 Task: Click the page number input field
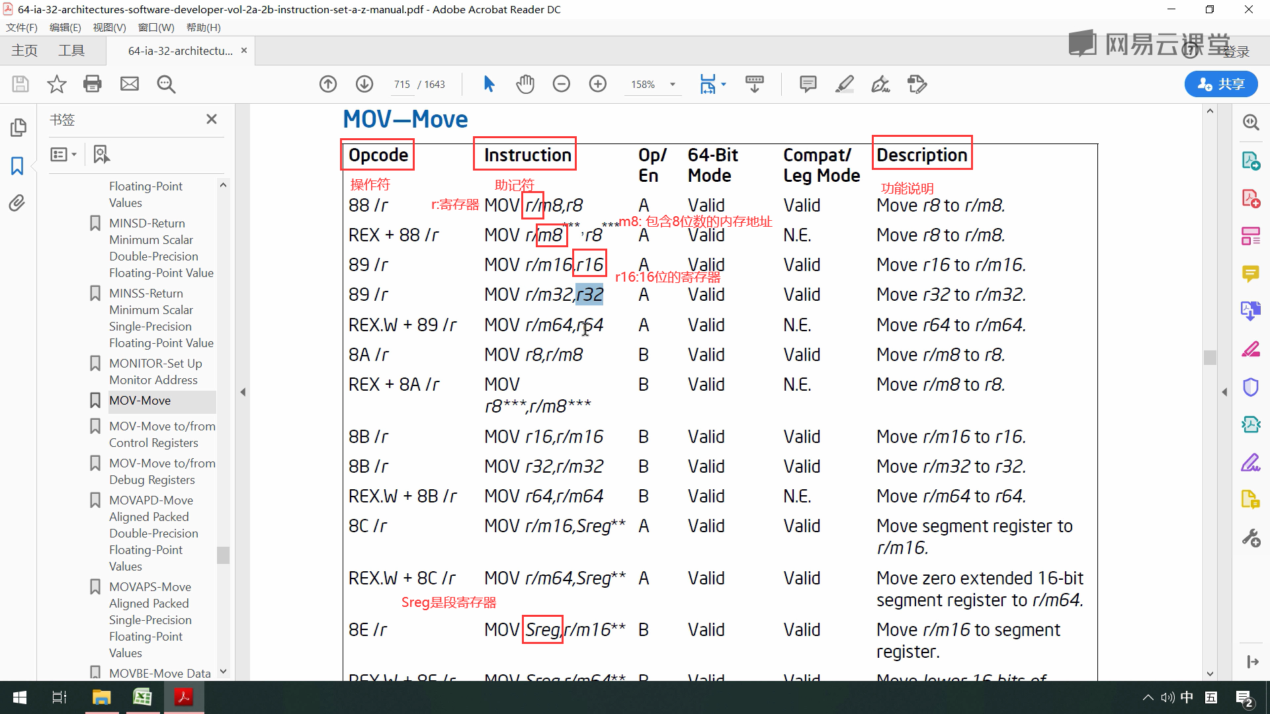click(x=402, y=85)
